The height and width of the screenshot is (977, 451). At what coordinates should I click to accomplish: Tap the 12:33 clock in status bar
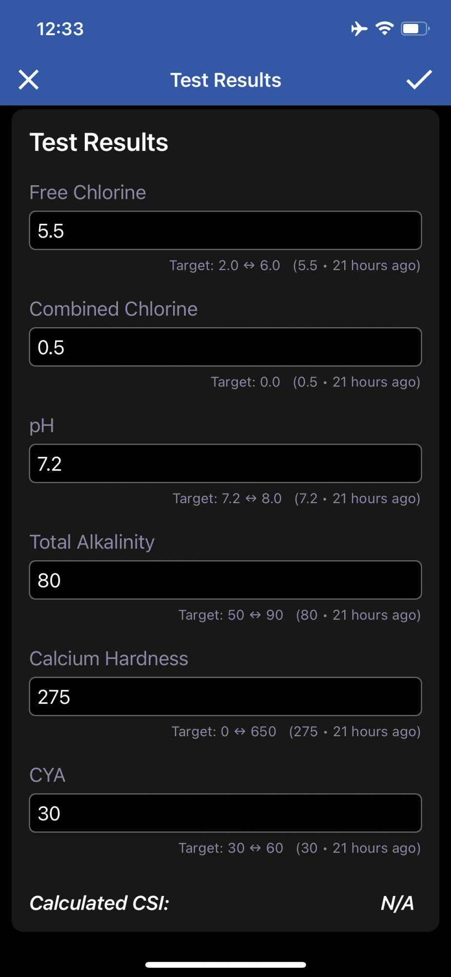tap(60, 29)
